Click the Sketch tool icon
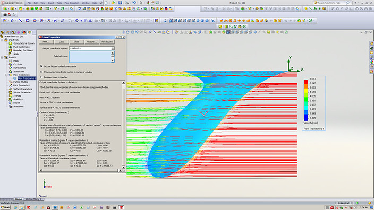Screen dimensions: 374x210 (5, 21)
